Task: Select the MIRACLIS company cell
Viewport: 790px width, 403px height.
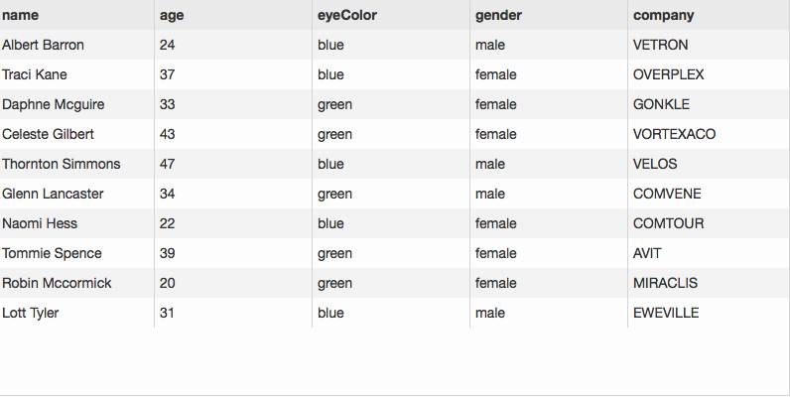Action: pyautogui.click(x=709, y=283)
